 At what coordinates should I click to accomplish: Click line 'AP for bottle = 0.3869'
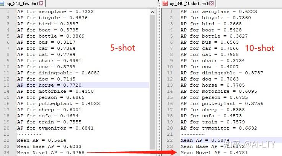click(x=51, y=36)
